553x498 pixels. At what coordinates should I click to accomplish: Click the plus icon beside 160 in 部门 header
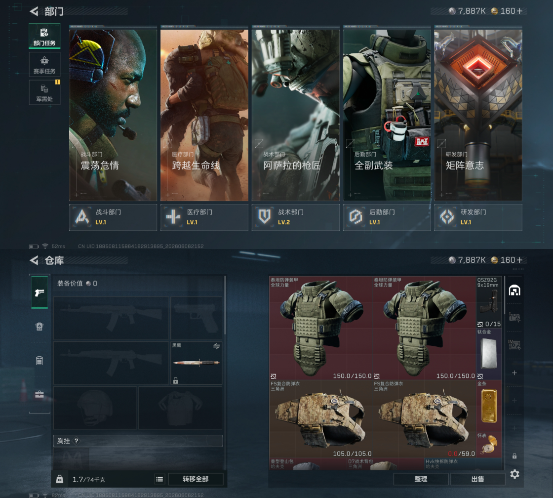[519, 11]
